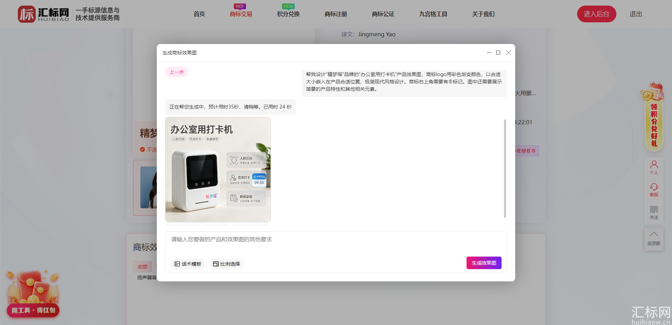Open the 积分兑换 navigation item

[288, 14]
